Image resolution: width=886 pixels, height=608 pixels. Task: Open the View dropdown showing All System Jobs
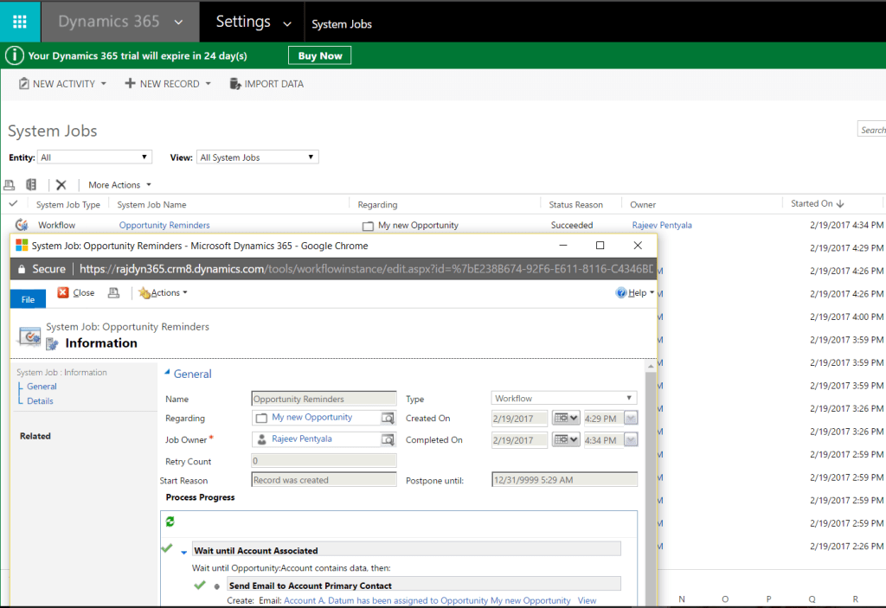(x=257, y=157)
